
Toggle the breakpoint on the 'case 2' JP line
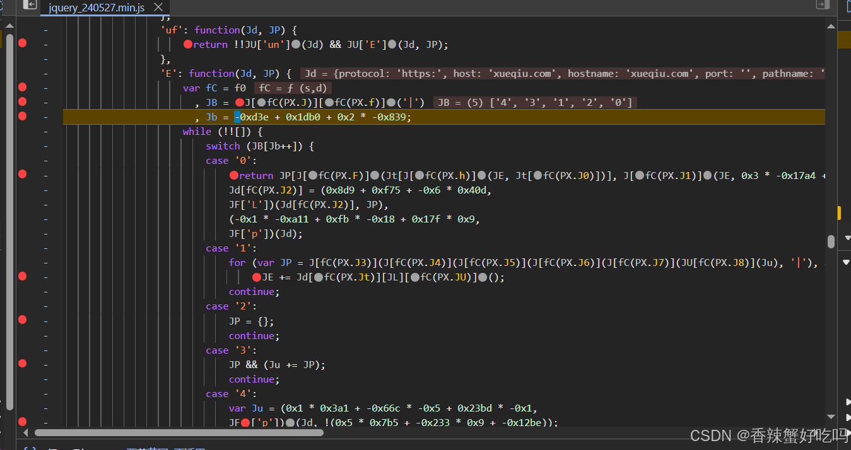pyautogui.click(x=22, y=321)
